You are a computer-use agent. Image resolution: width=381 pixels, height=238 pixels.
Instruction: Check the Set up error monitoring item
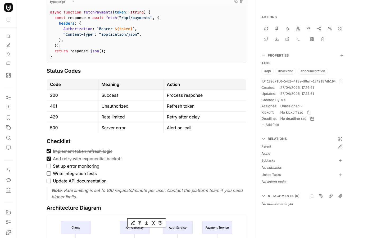pyautogui.click(x=49, y=166)
